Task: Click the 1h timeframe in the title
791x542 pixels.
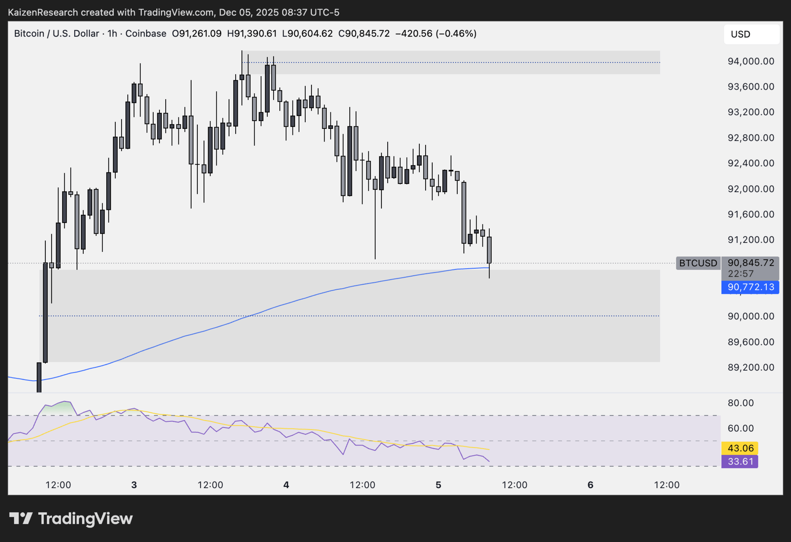Action: pyautogui.click(x=112, y=33)
